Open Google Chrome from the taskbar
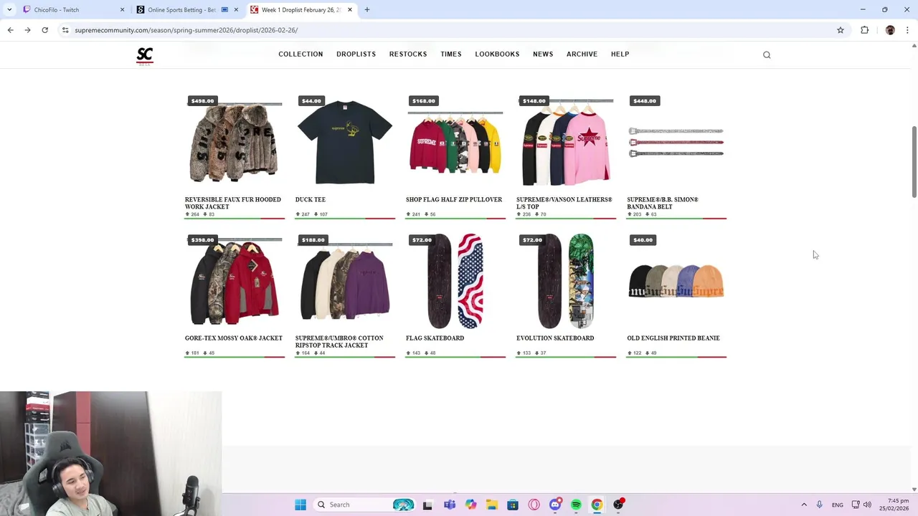The height and width of the screenshot is (516, 918). [x=597, y=505]
